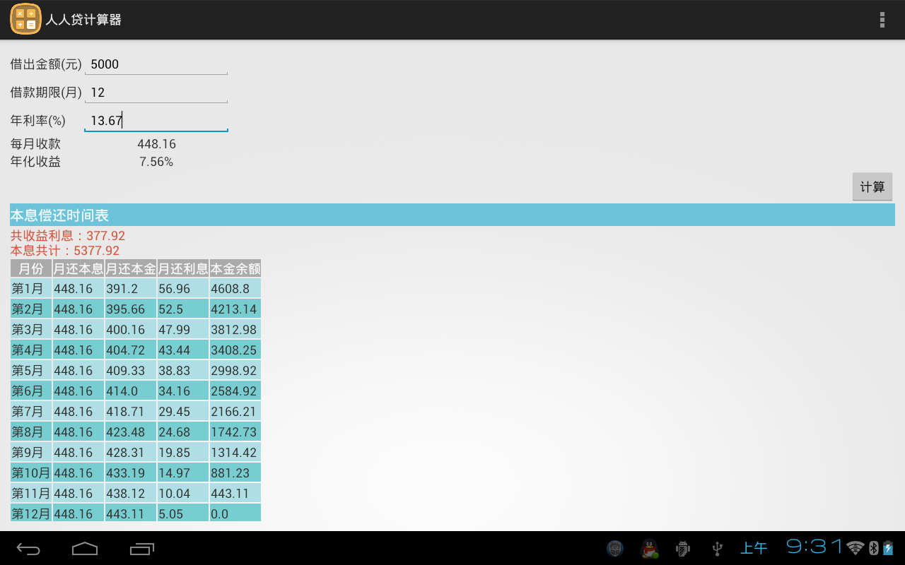905x565 pixels.
Task: Focus the 借款期限 field showing 12
Action: tap(156, 93)
